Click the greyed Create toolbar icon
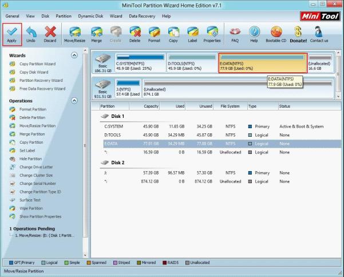 [x=116, y=32]
